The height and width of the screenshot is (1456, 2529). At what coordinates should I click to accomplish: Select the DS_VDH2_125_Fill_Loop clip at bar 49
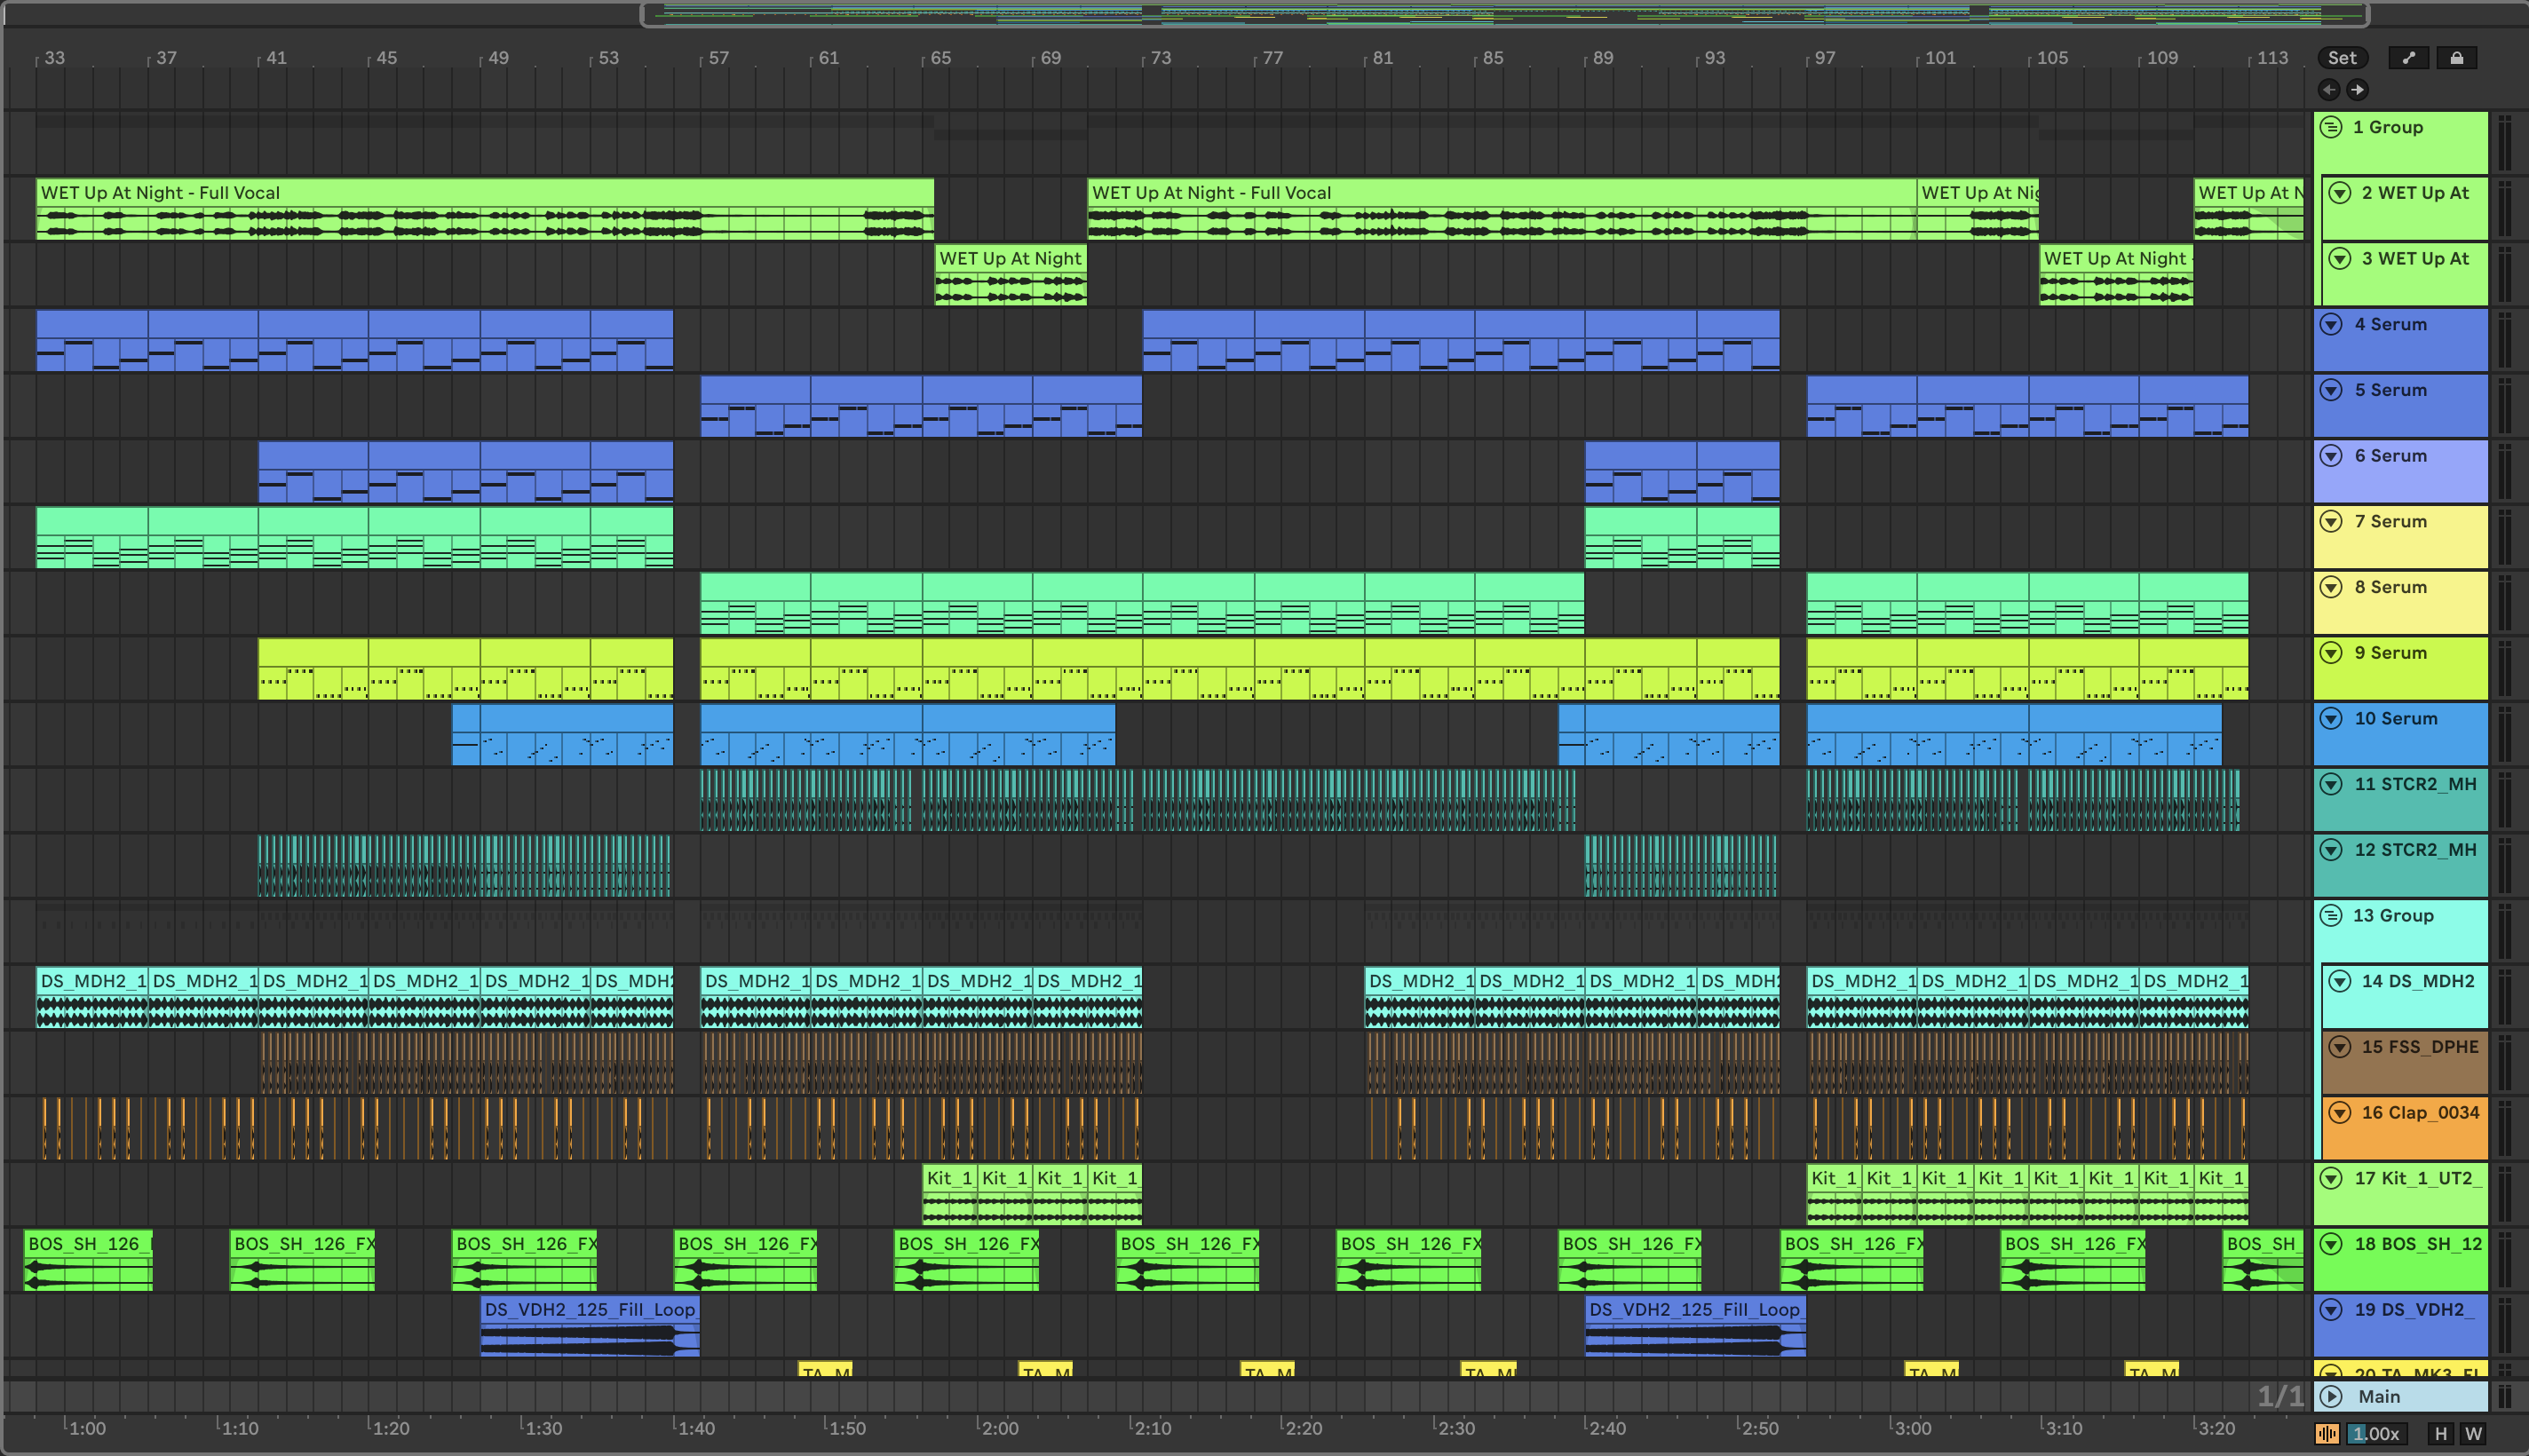click(x=588, y=1309)
